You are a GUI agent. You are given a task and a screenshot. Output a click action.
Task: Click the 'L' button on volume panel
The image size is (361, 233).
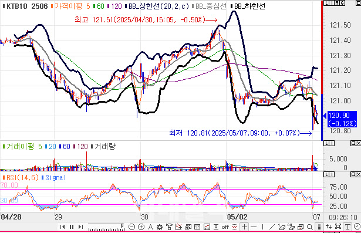click(x=326, y=143)
